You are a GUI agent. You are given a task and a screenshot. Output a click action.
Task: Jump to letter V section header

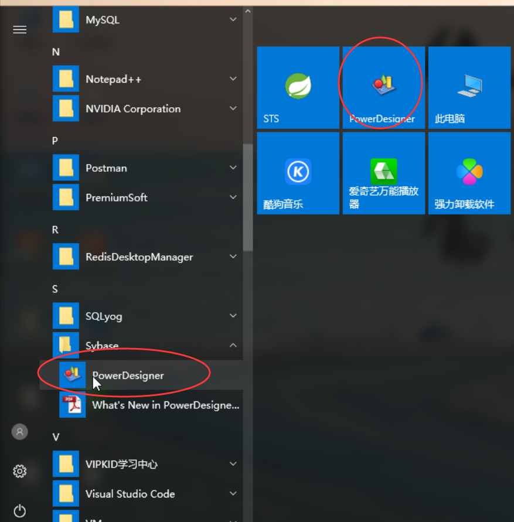pos(56,437)
